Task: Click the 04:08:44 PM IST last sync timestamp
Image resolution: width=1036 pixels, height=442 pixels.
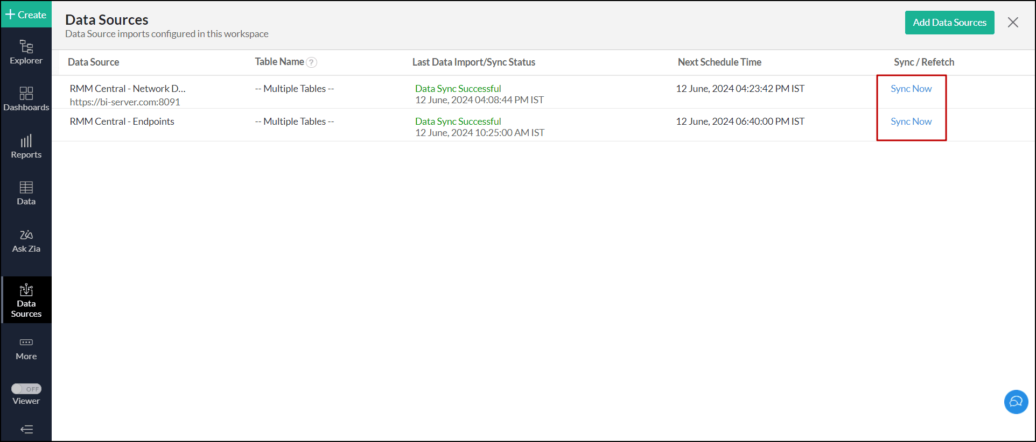Action: pos(480,100)
